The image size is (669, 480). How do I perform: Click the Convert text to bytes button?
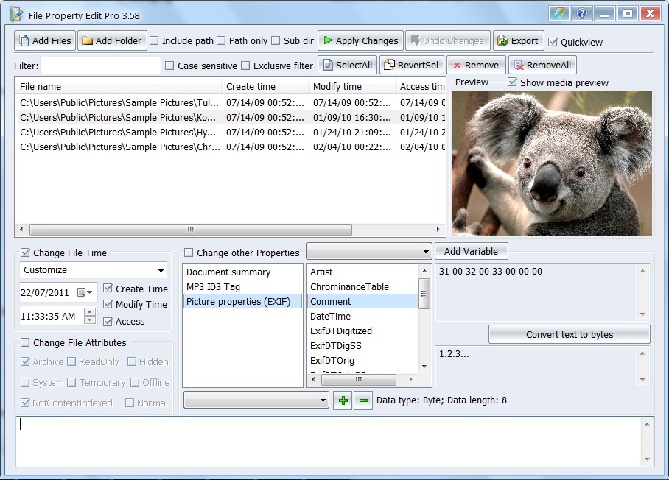[x=569, y=334]
